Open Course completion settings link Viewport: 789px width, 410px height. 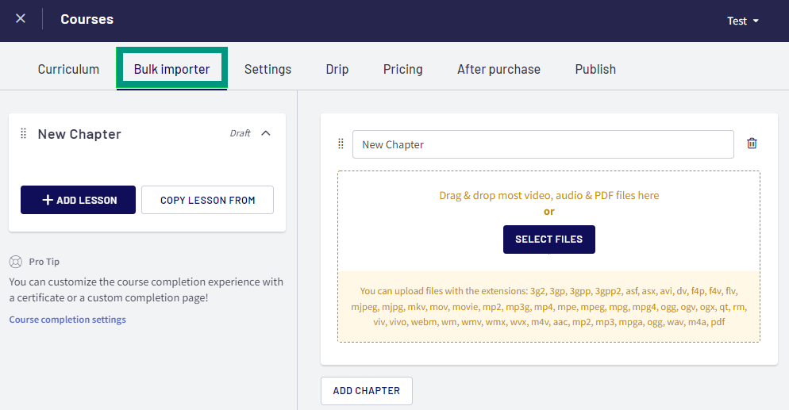[67, 320]
